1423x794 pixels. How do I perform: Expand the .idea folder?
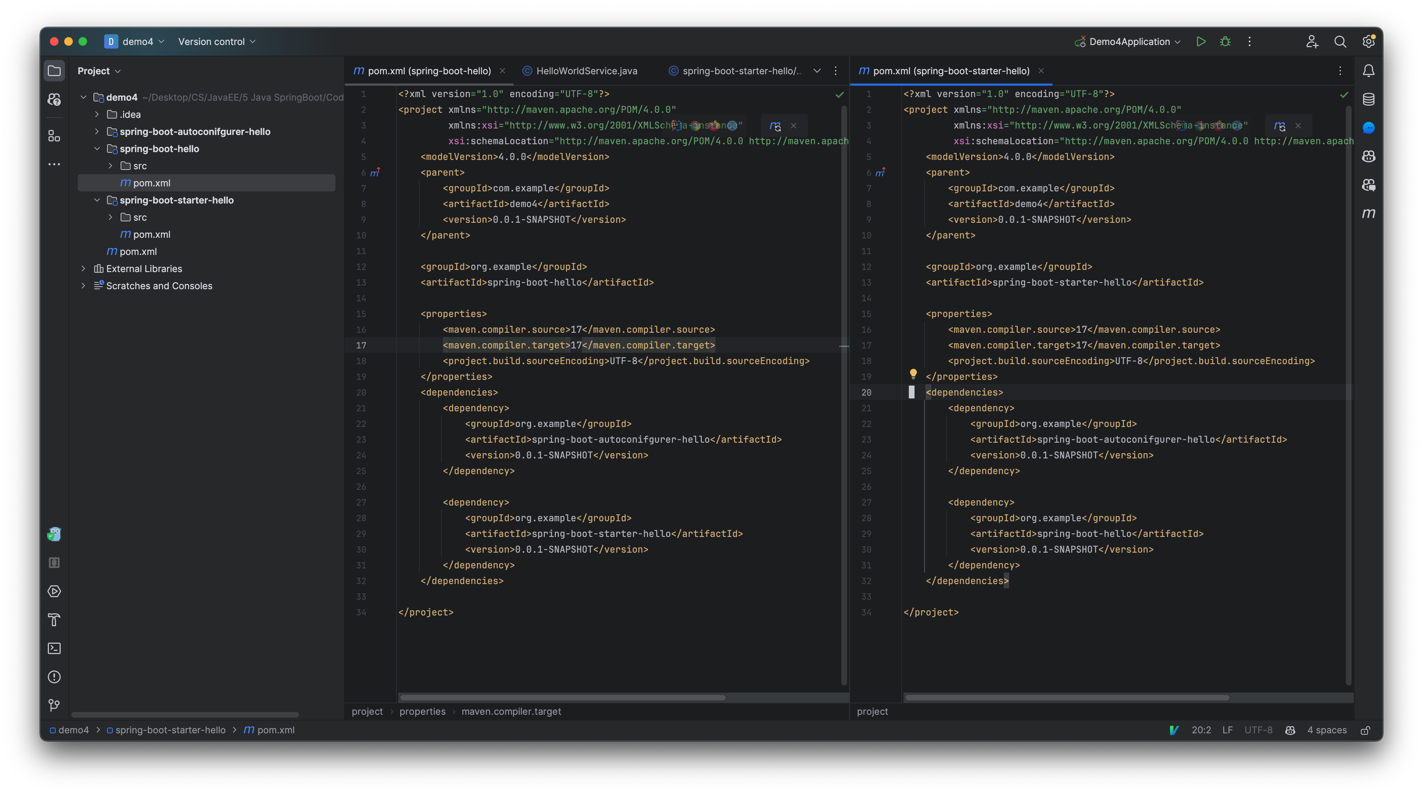(97, 114)
